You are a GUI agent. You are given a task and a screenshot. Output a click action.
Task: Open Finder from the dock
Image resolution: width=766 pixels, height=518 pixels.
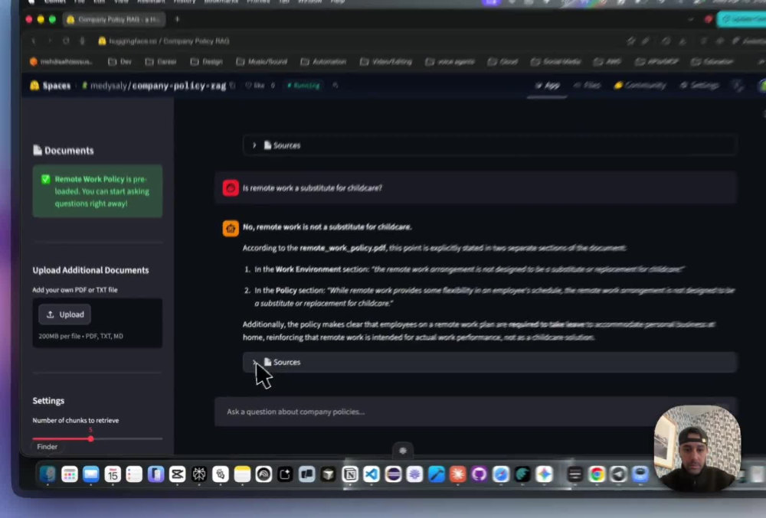[47, 474]
